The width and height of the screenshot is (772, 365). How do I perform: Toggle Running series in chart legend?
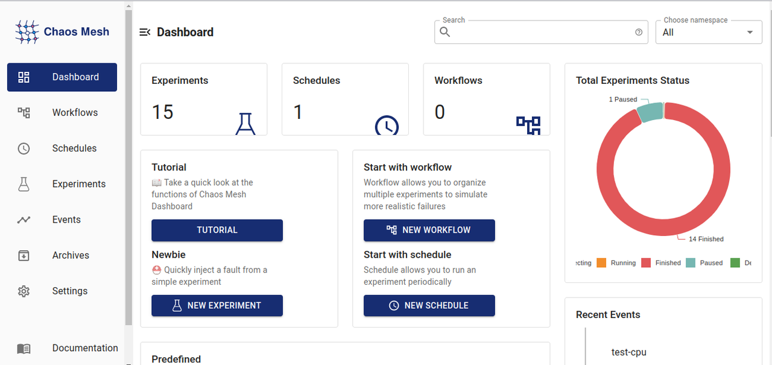coord(616,263)
